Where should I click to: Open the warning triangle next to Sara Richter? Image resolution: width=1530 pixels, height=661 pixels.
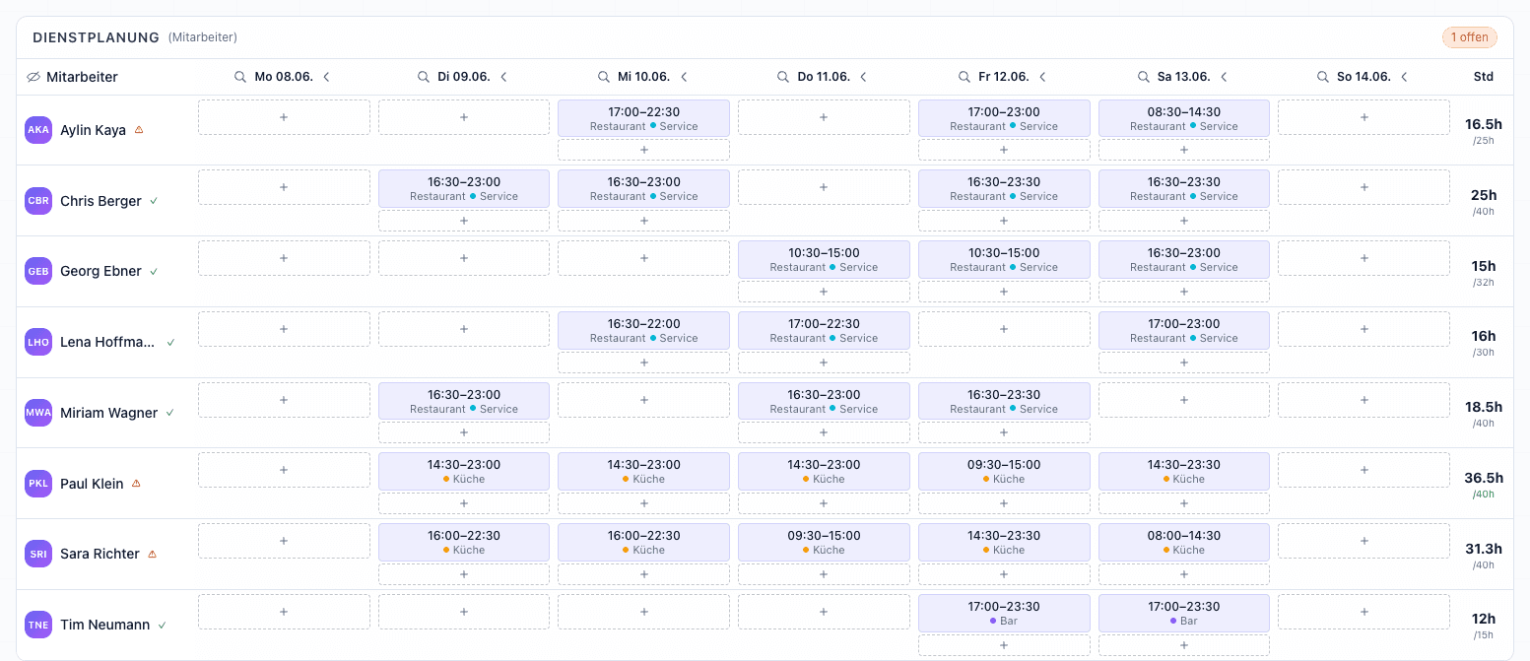(152, 554)
